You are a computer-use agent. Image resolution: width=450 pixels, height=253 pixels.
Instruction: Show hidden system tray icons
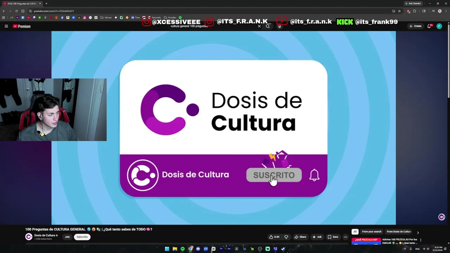(405, 249)
